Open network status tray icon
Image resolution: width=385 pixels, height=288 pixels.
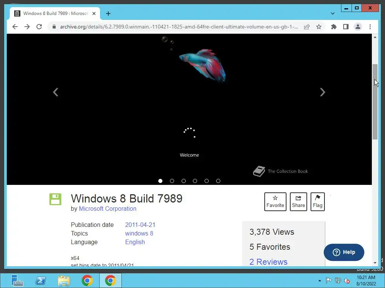tap(338, 280)
